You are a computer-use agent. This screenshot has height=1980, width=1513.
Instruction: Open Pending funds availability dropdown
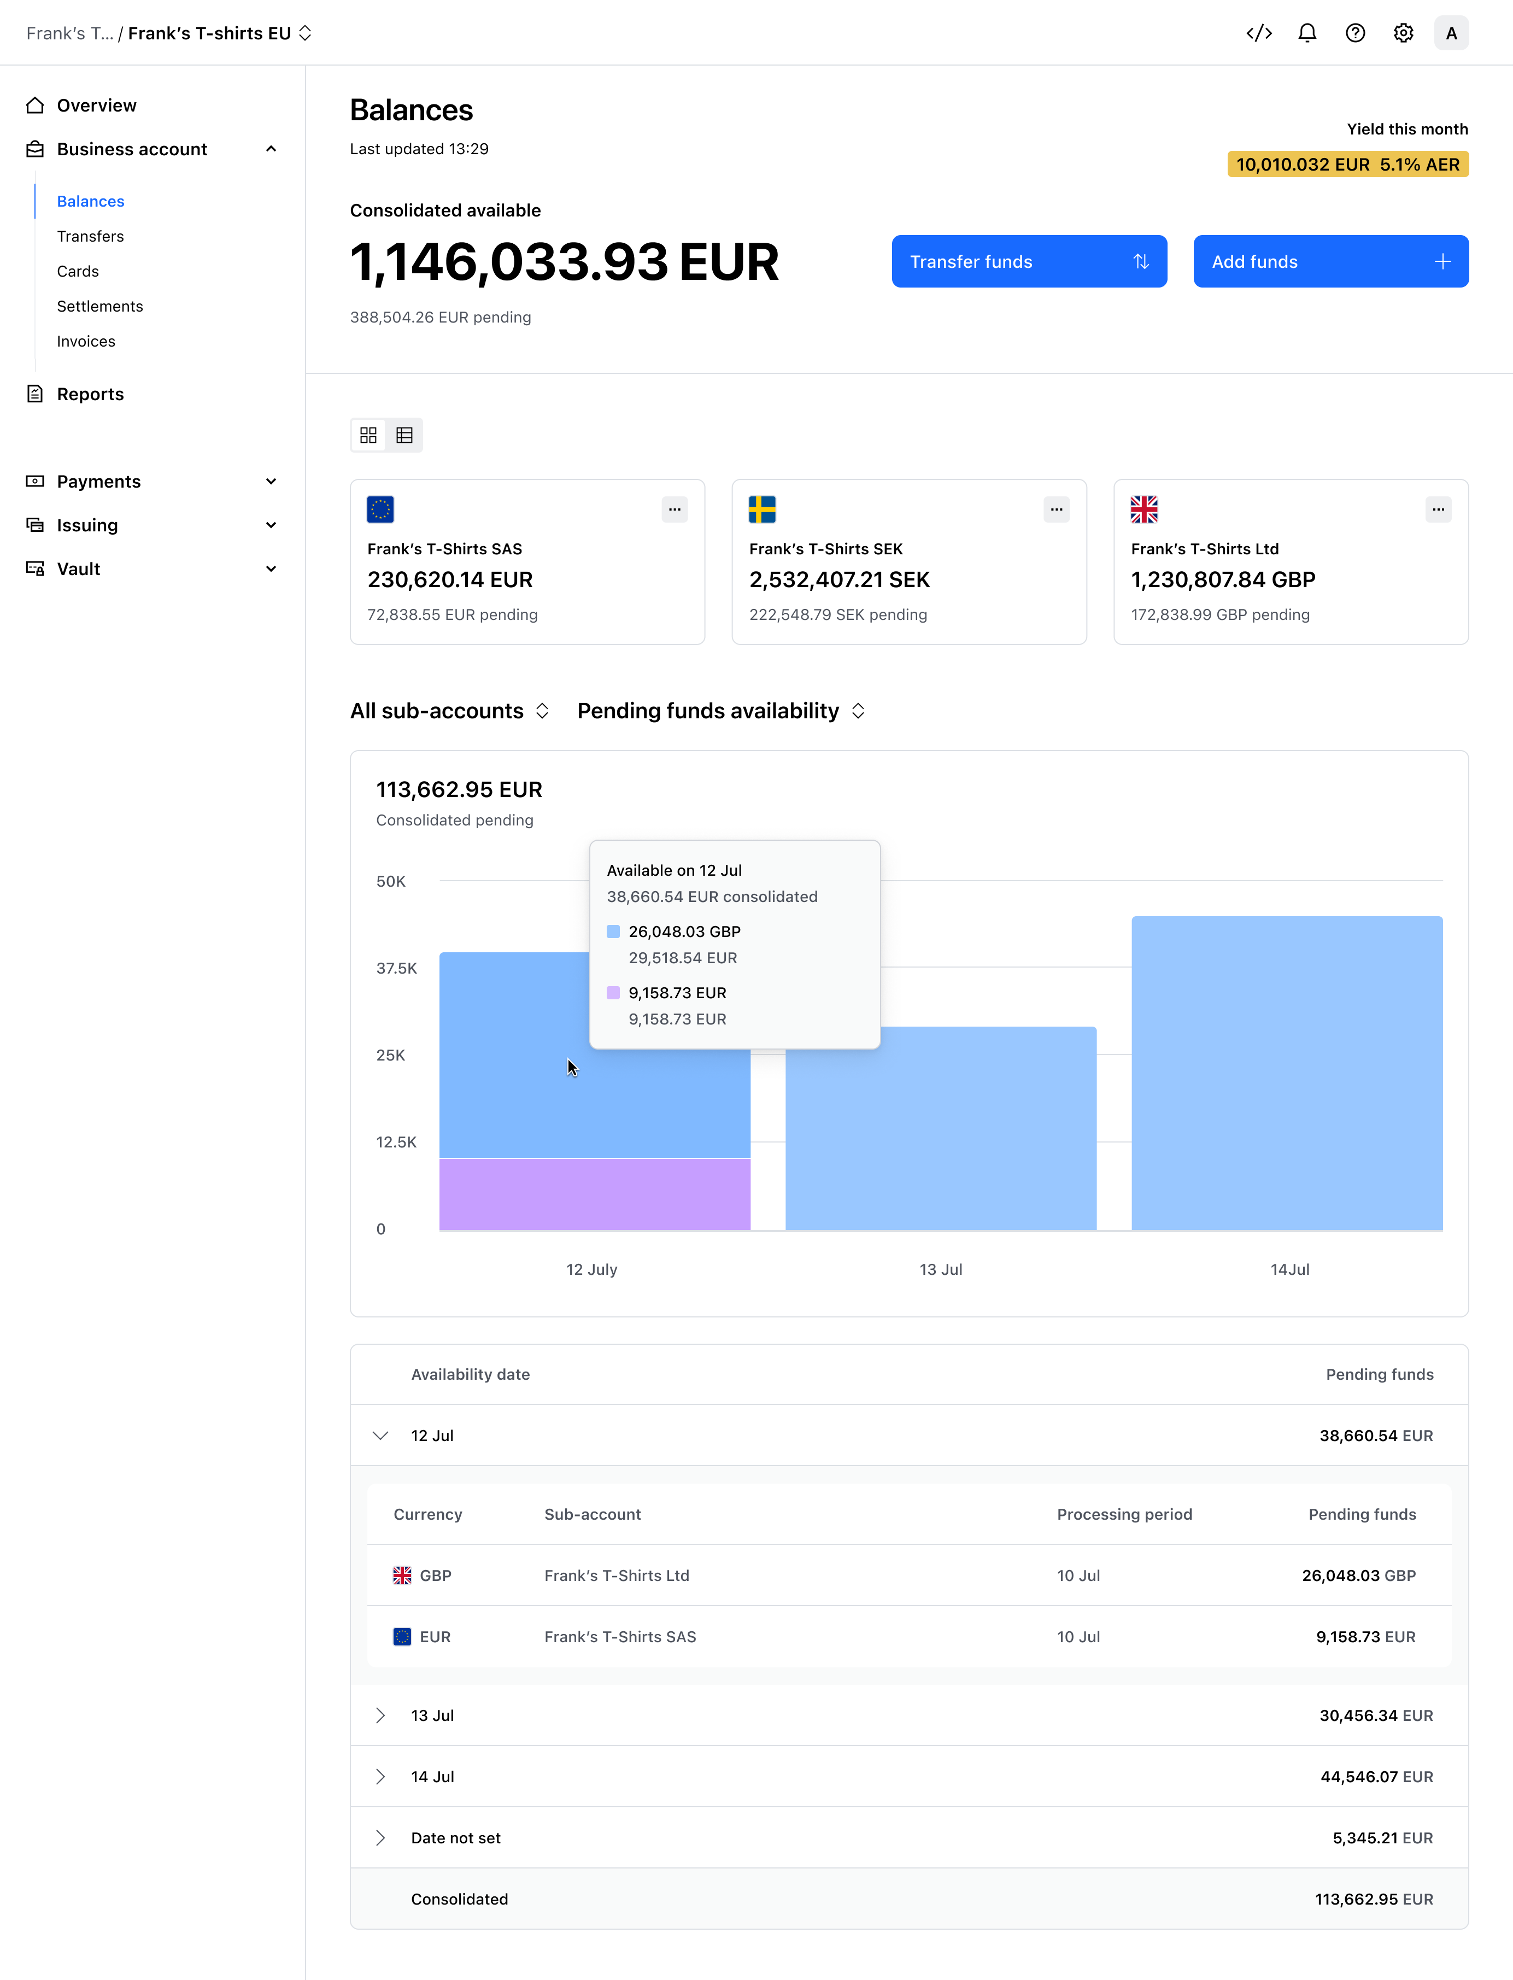(x=722, y=711)
